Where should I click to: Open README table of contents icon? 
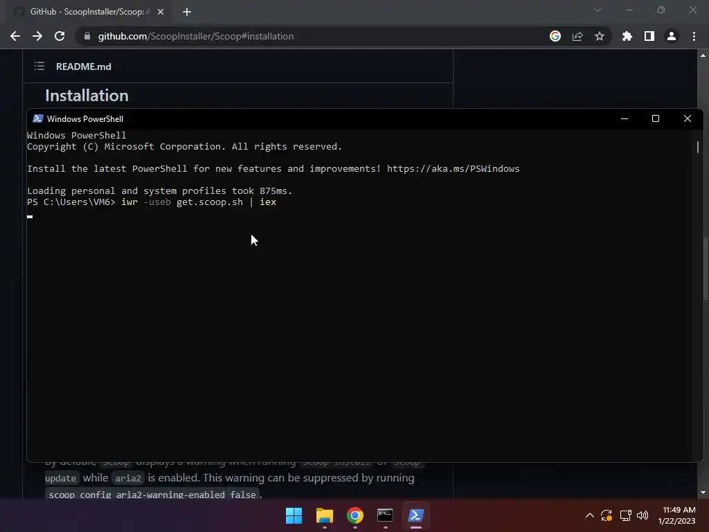(x=39, y=66)
